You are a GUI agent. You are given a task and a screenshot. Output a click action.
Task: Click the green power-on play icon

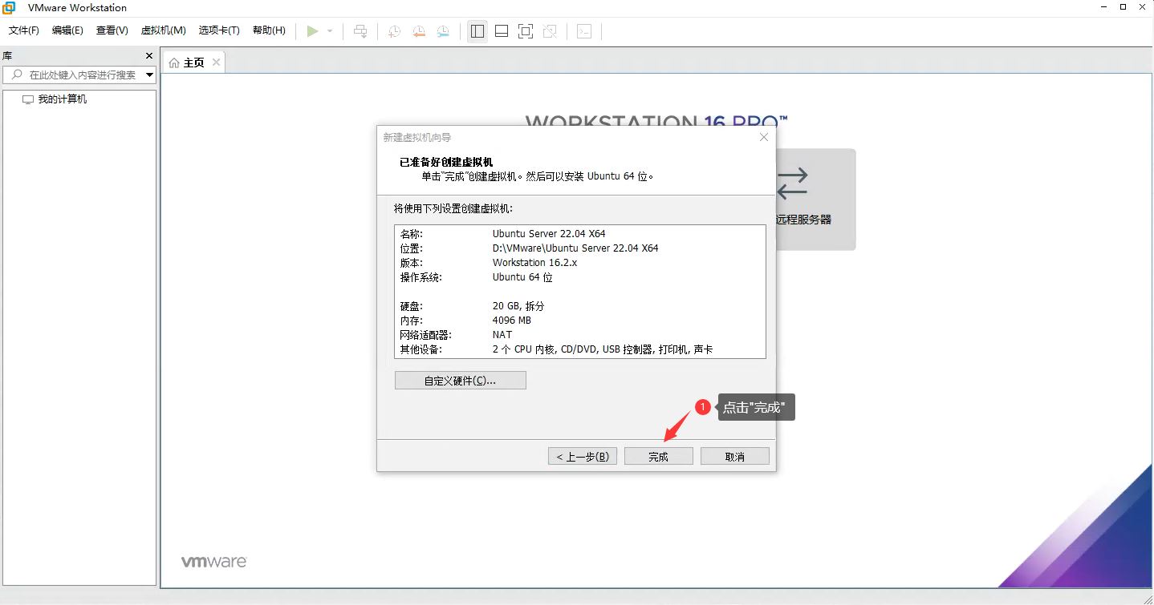(312, 31)
